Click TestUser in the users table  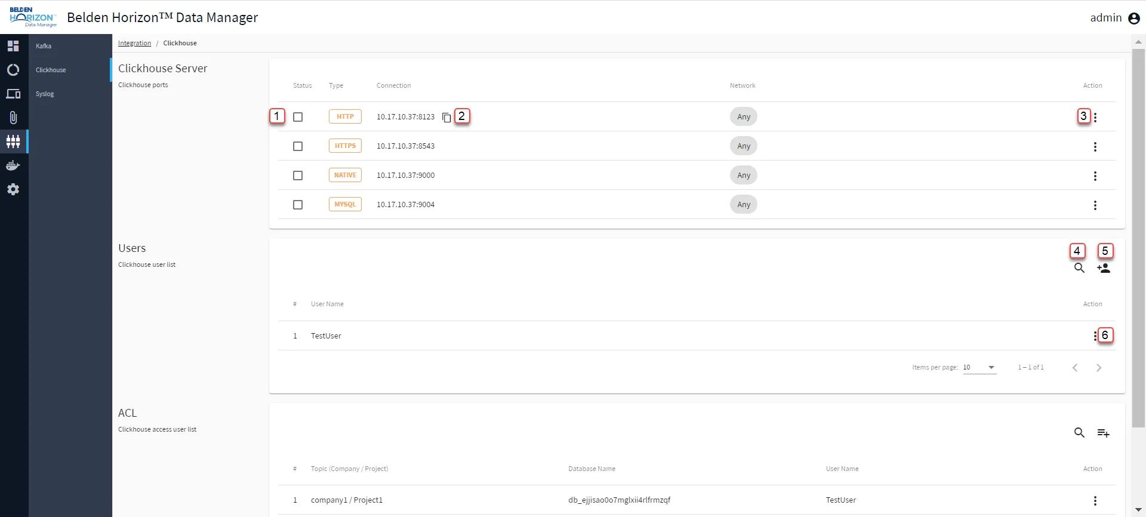326,336
